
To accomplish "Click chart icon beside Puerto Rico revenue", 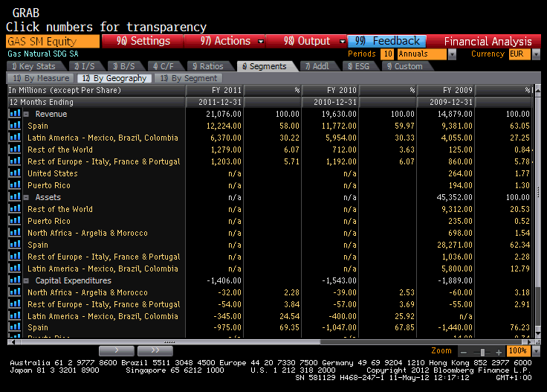I will point(15,185).
